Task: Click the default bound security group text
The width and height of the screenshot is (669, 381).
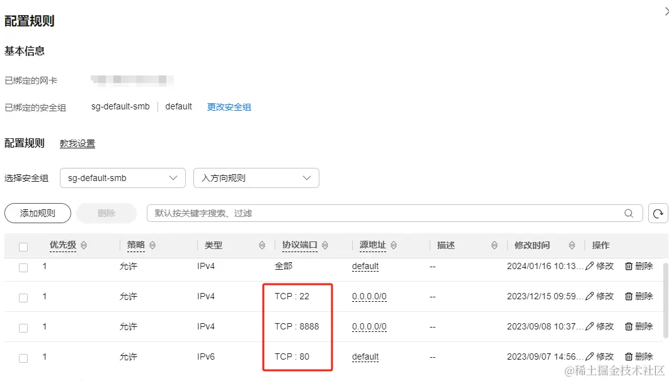Action: pyautogui.click(x=179, y=106)
